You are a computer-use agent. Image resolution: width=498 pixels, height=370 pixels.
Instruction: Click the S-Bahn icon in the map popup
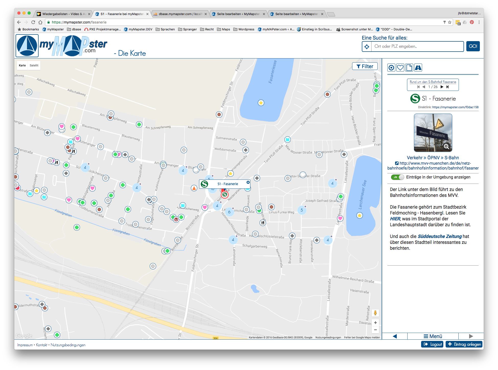pyautogui.click(x=204, y=184)
